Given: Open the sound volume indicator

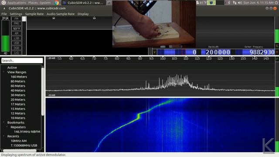Looking at the screenshot, I should [240, 3].
